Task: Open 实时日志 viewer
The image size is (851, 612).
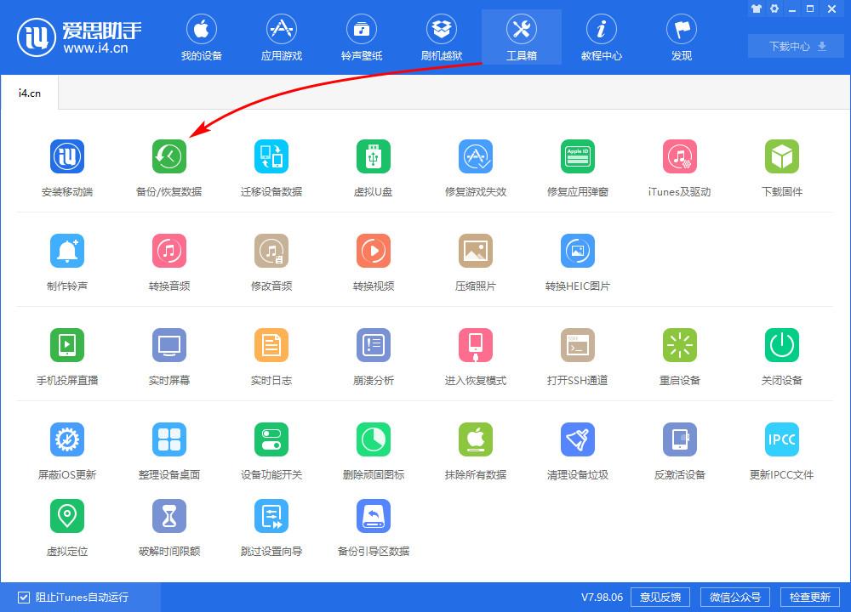Action: pos(271,345)
